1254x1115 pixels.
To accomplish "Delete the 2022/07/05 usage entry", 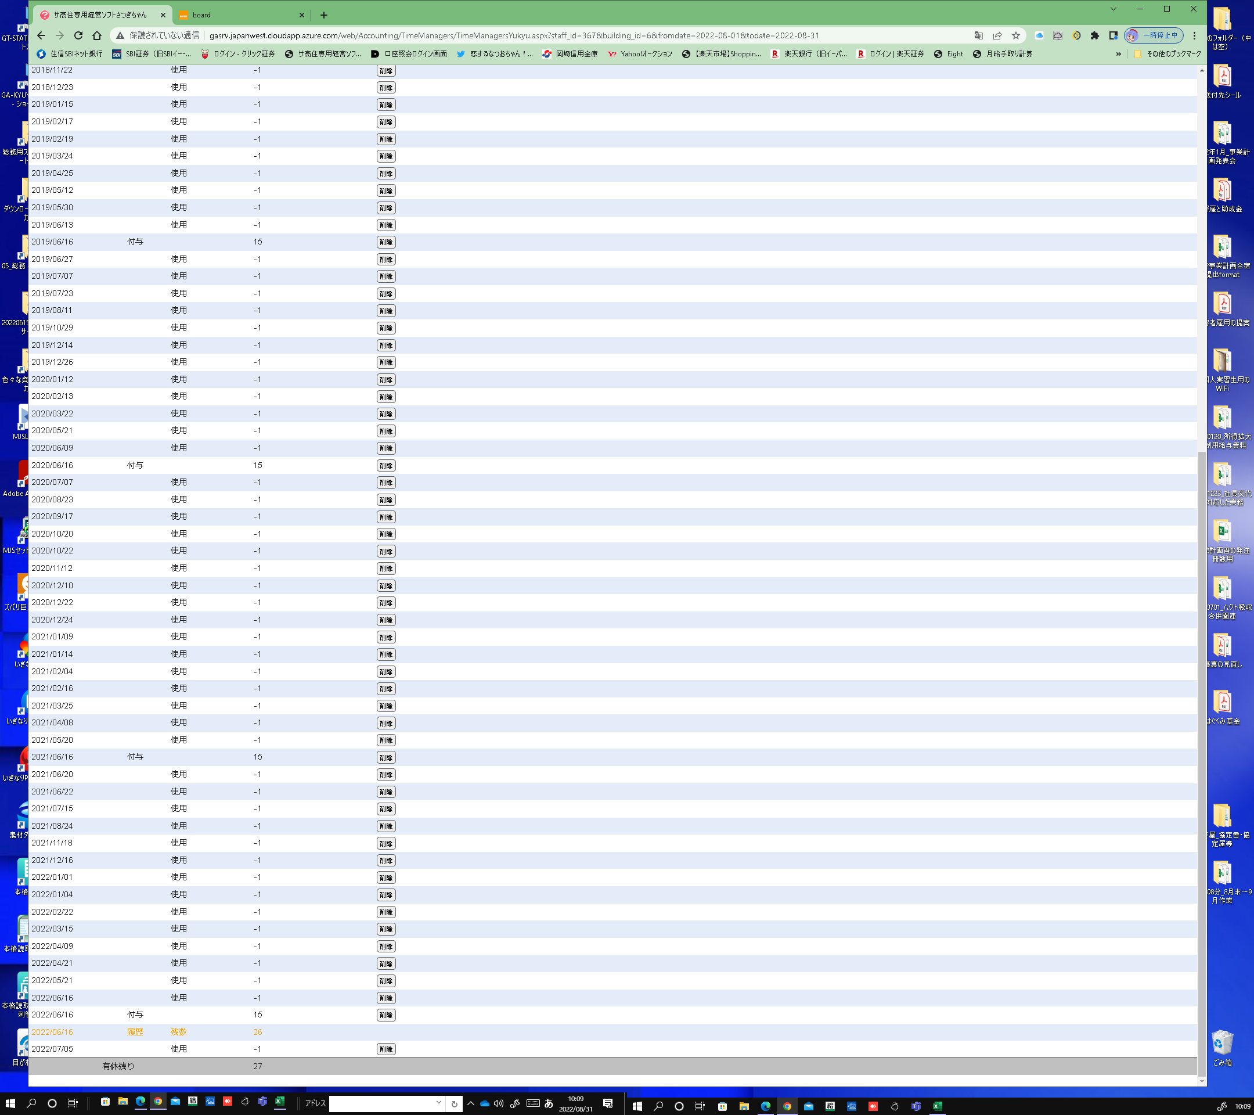I will [385, 1049].
